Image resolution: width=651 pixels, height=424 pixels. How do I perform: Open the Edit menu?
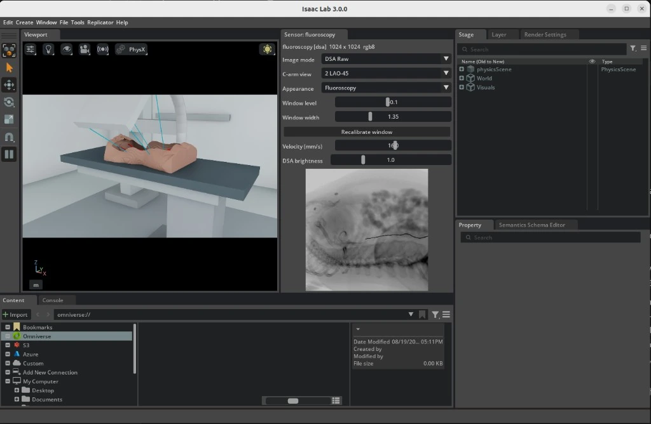pos(8,22)
